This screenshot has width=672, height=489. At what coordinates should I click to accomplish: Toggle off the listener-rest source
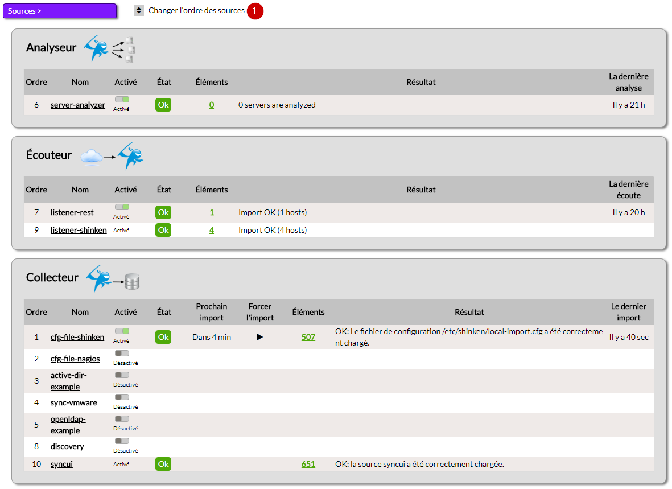[x=122, y=207]
